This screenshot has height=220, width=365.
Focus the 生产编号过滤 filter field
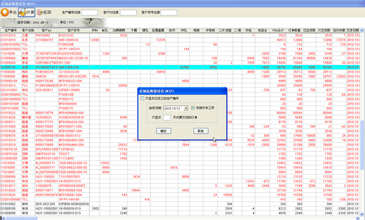pyautogui.click(x=90, y=13)
